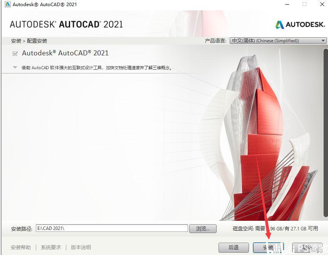Click the install path input field

(x=112, y=228)
